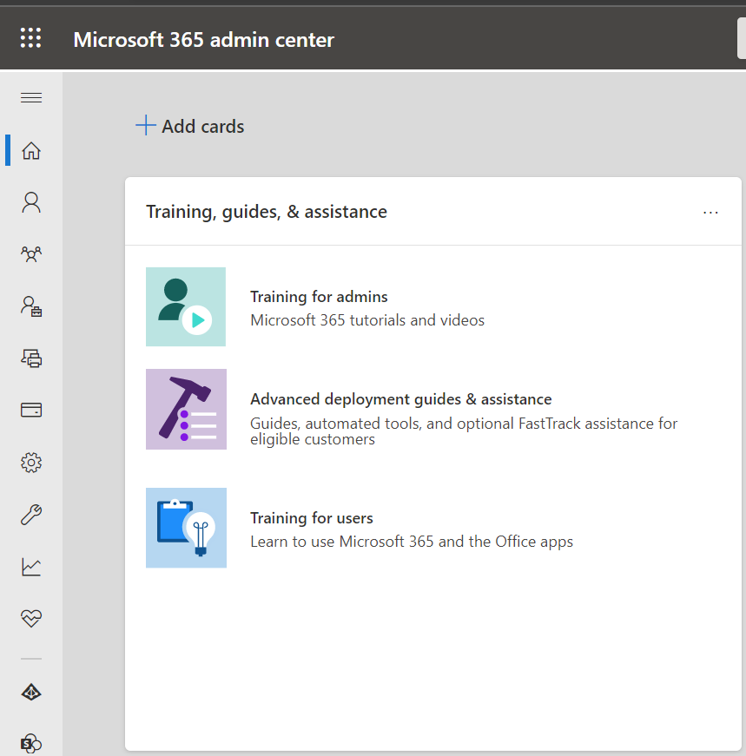
Task: Open the Home dashboard from the sidebar
Action: (30, 150)
